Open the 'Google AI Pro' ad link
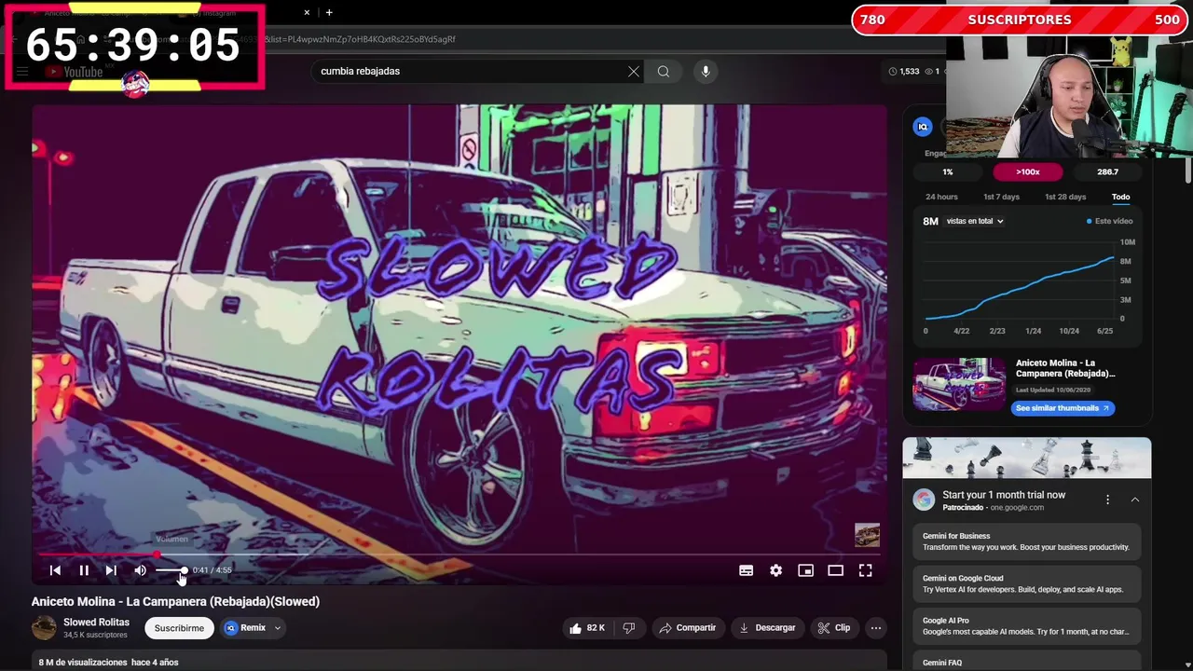The width and height of the screenshot is (1193, 671). tap(1025, 625)
